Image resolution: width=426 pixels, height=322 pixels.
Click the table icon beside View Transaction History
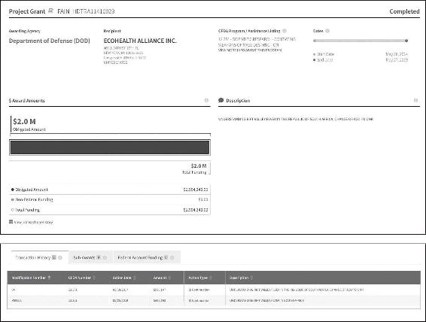tap(11, 222)
